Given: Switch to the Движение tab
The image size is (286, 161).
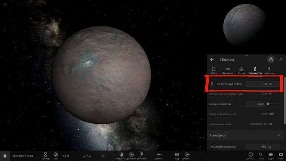Looking at the screenshot, I should coord(227,71).
